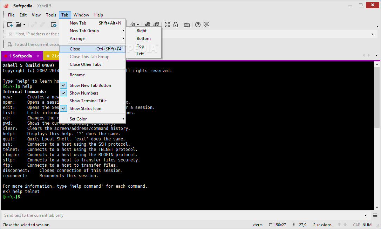Click the keyboard mapping toolbar icon
The width and height of the screenshot is (381, 229).
pyautogui.click(x=187, y=25)
